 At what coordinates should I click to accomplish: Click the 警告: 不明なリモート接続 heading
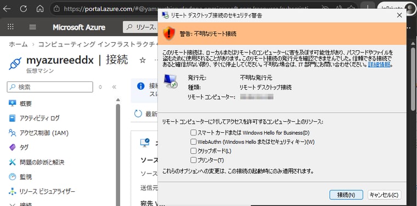(208, 34)
